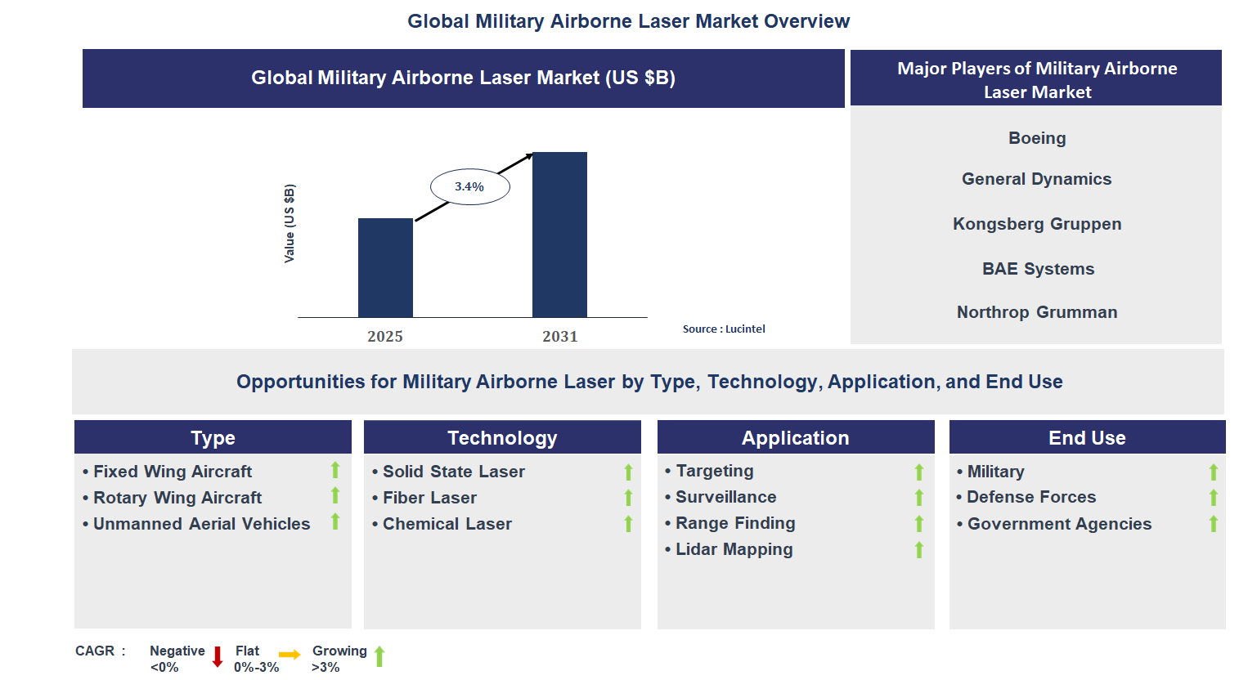Select the green Growing arrow in the CAGR legend
Screen dimensions: 1257x680
point(381,655)
